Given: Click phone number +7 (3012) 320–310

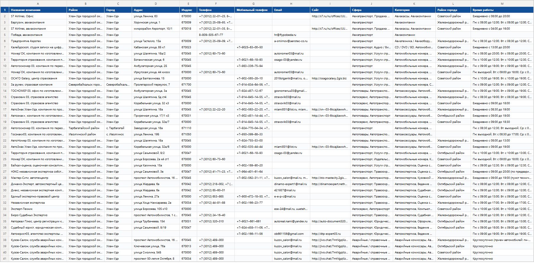Looking at the screenshot, I should point(216,221).
